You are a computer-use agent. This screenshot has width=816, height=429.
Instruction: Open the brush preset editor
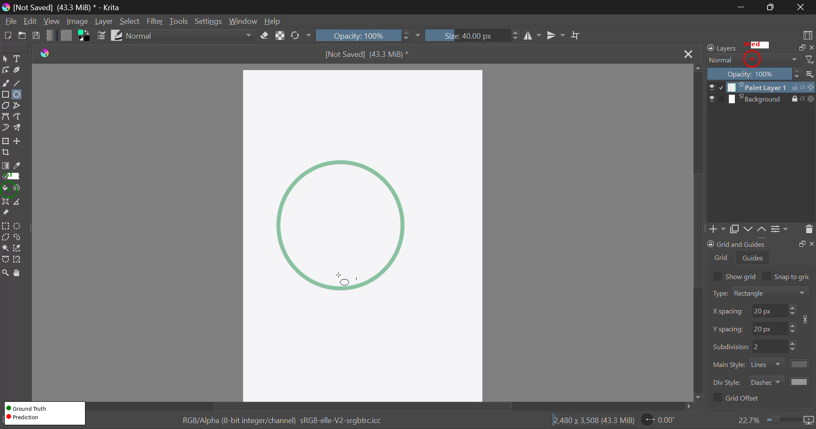(x=117, y=36)
